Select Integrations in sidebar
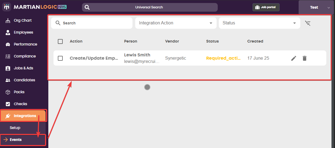The image size is (335, 148). pyautogui.click(x=23, y=116)
